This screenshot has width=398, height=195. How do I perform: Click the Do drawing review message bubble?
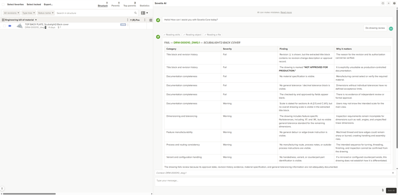coord(375,28)
